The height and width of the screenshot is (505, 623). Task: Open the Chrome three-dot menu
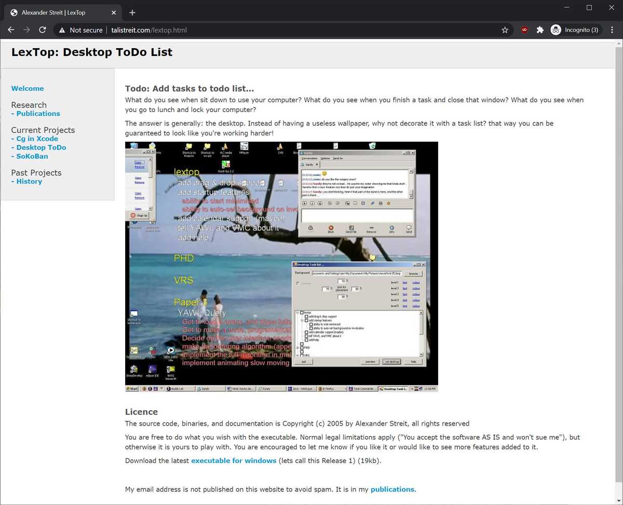[x=613, y=30]
